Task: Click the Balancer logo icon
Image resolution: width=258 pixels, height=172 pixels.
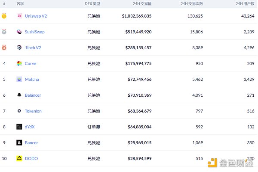Action: 19,95
